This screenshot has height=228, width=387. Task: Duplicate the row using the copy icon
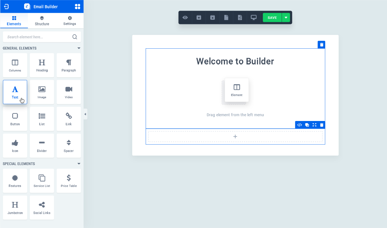(x=307, y=125)
